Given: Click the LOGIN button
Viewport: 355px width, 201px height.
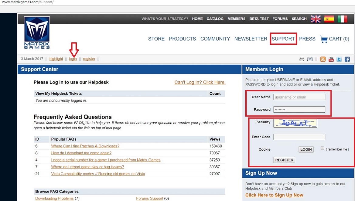Looking at the screenshot, I should click(x=306, y=149).
